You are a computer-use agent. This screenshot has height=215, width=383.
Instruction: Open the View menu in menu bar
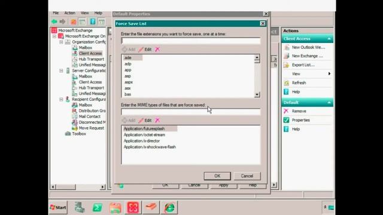tap(85, 13)
